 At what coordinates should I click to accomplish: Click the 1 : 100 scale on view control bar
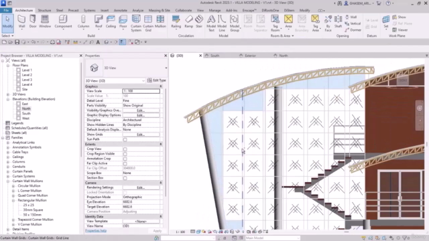(180, 232)
